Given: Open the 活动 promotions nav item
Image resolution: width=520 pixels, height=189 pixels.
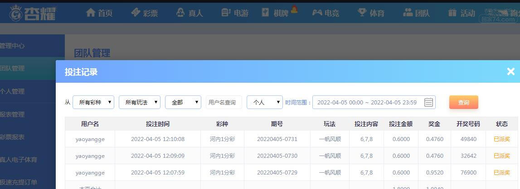Looking at the screenshot, I should tap(462, 13).
